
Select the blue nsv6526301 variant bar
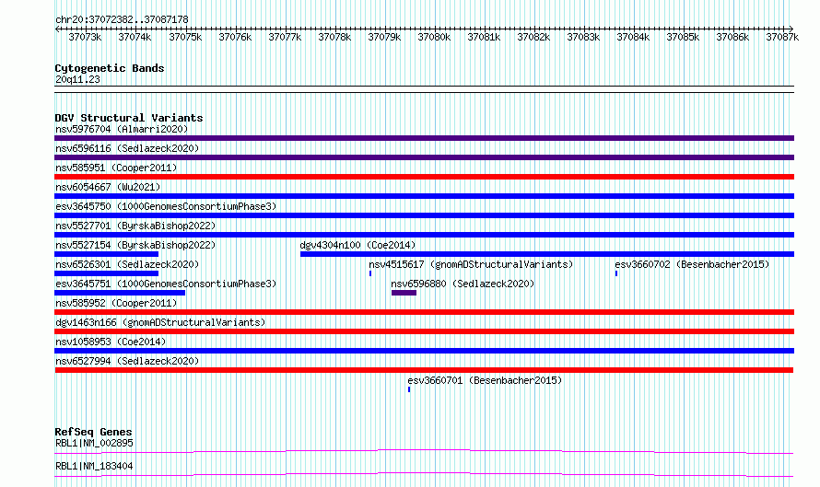pos(106,273)
